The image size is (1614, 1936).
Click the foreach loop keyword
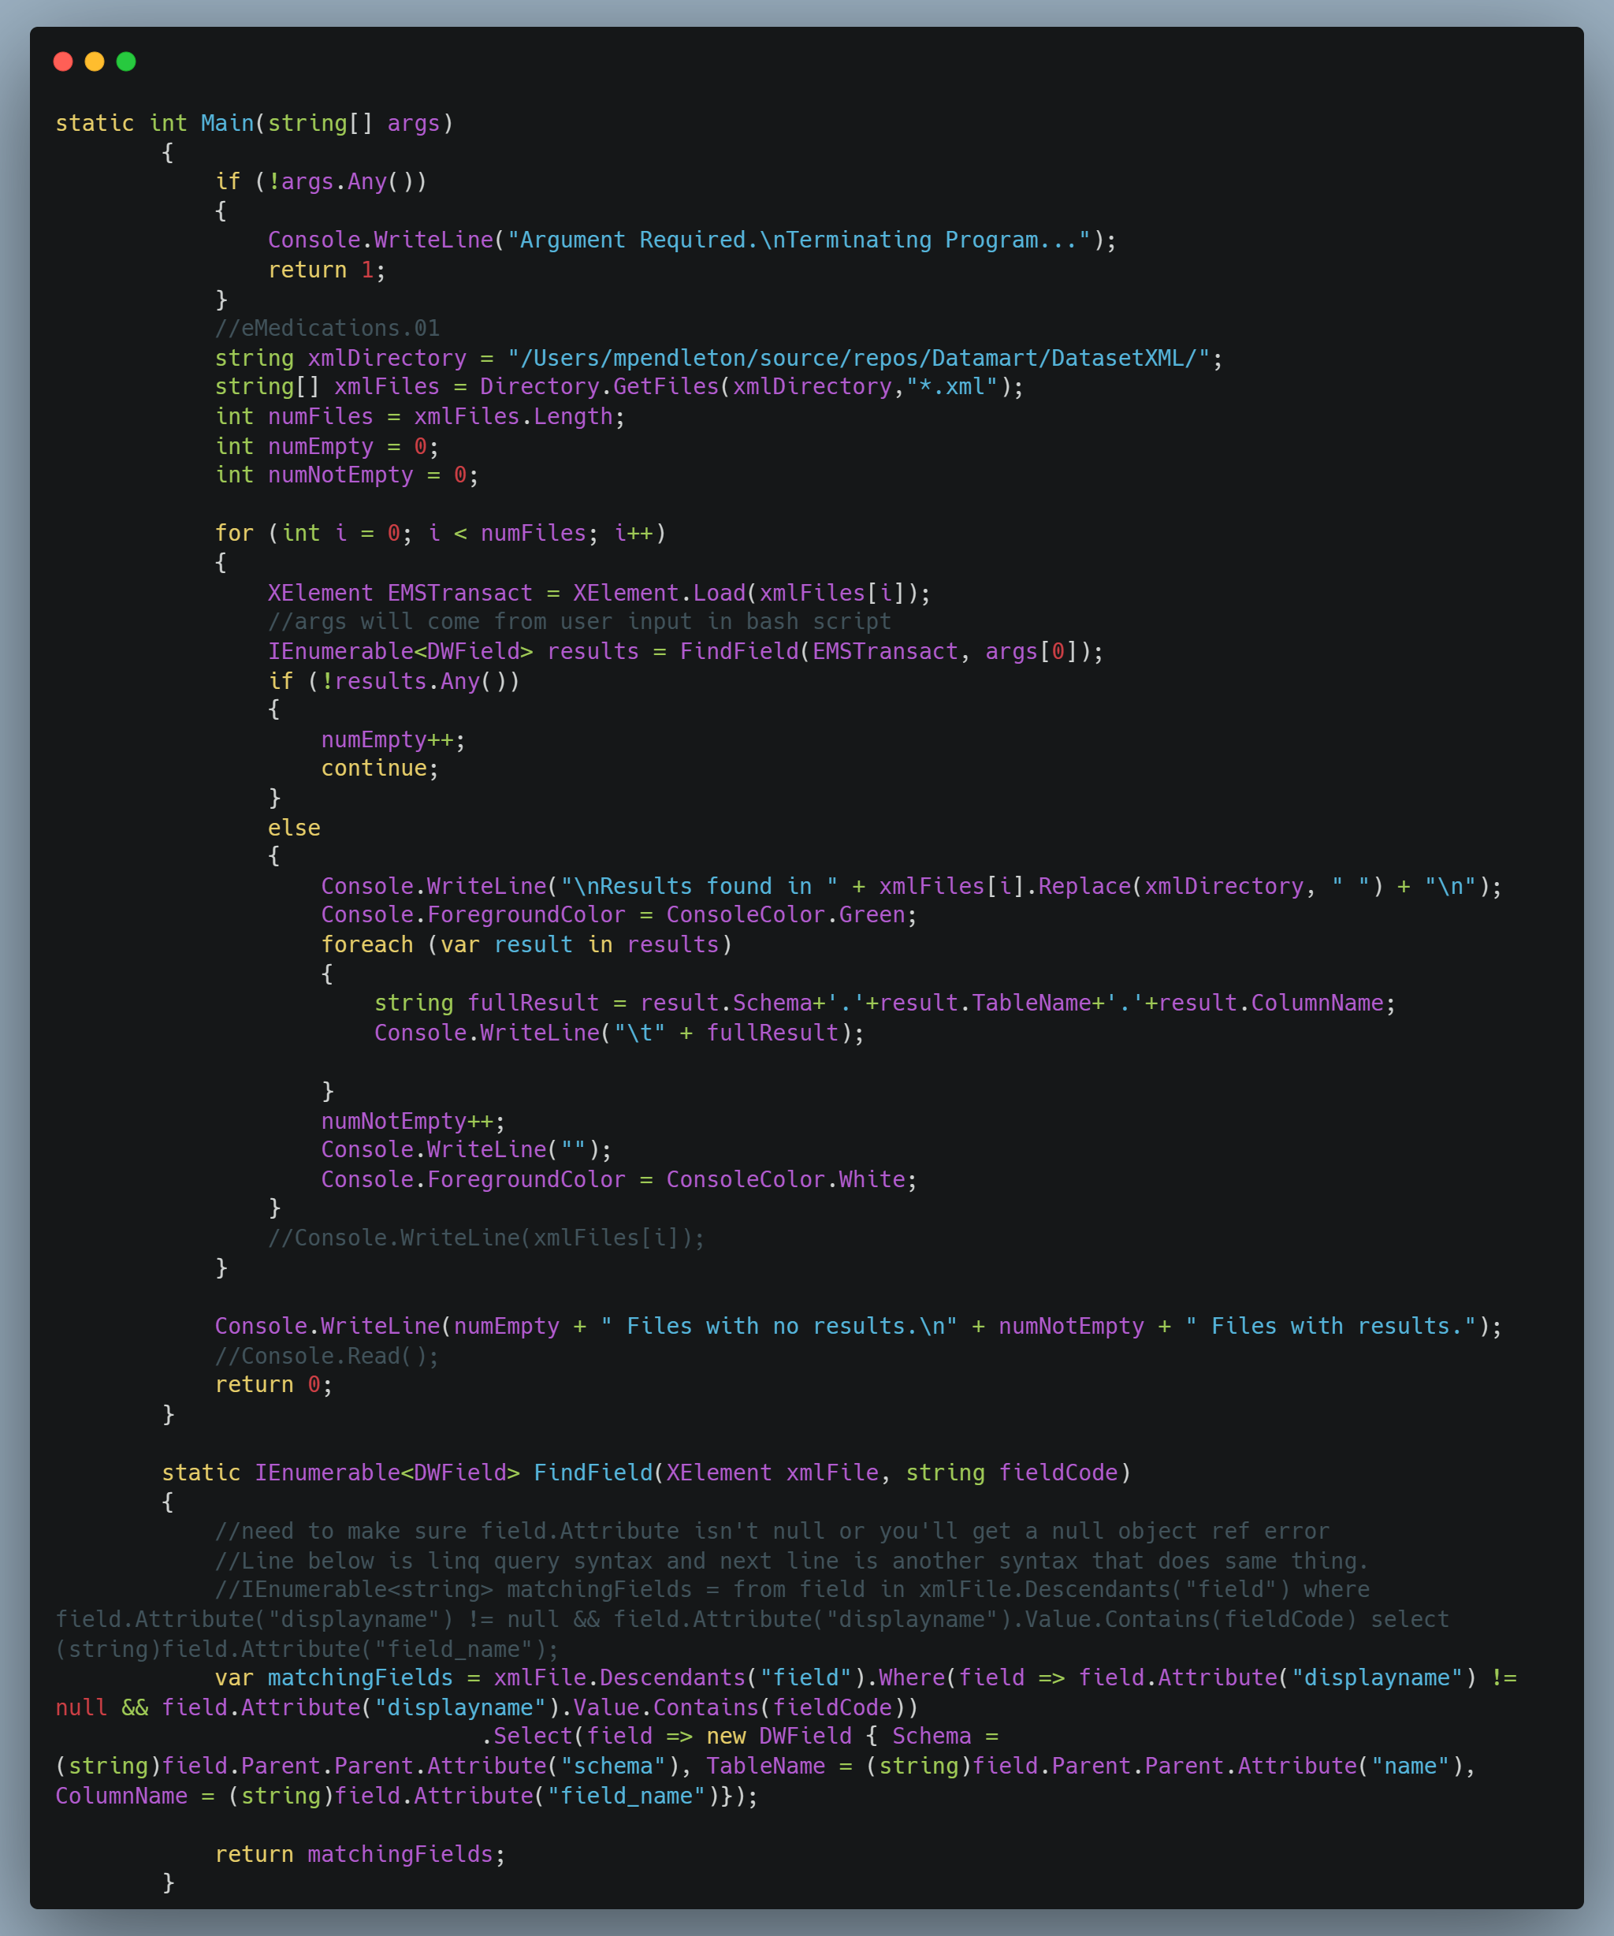(x=367, y=944)
